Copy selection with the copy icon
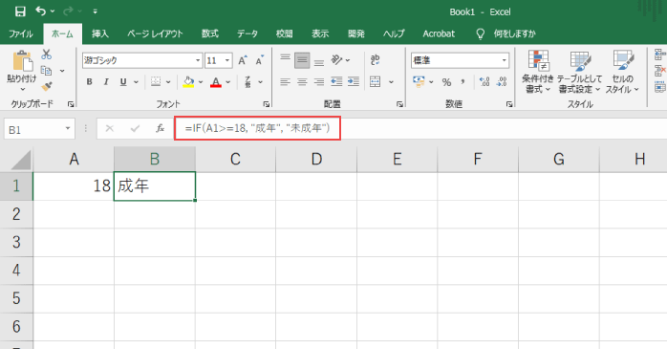Image resolution: width=667 pixels, height=349 pixels. [47, 70]
